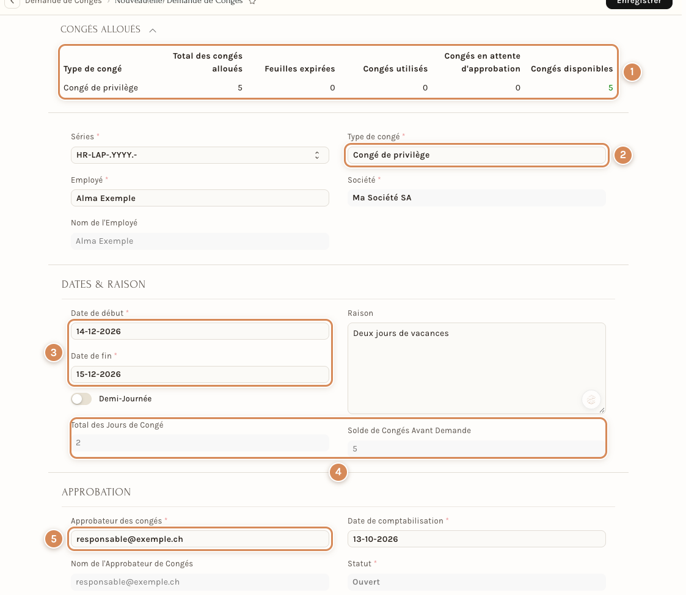This screenshot has width=686, height=595.
Task: Toggle the Demi-Journée switch
Action: pos(81,399)
